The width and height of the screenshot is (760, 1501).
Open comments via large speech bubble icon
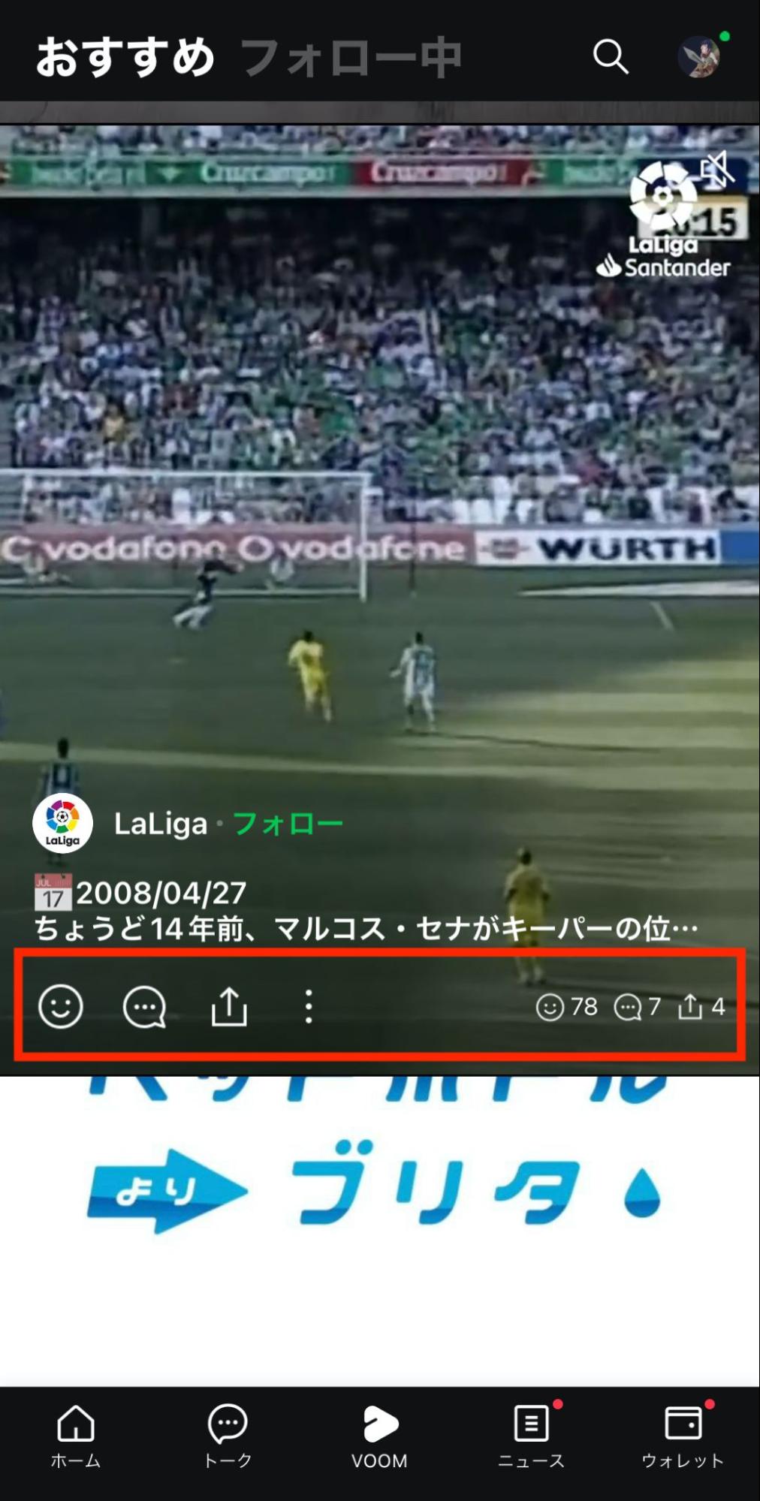144,1006
